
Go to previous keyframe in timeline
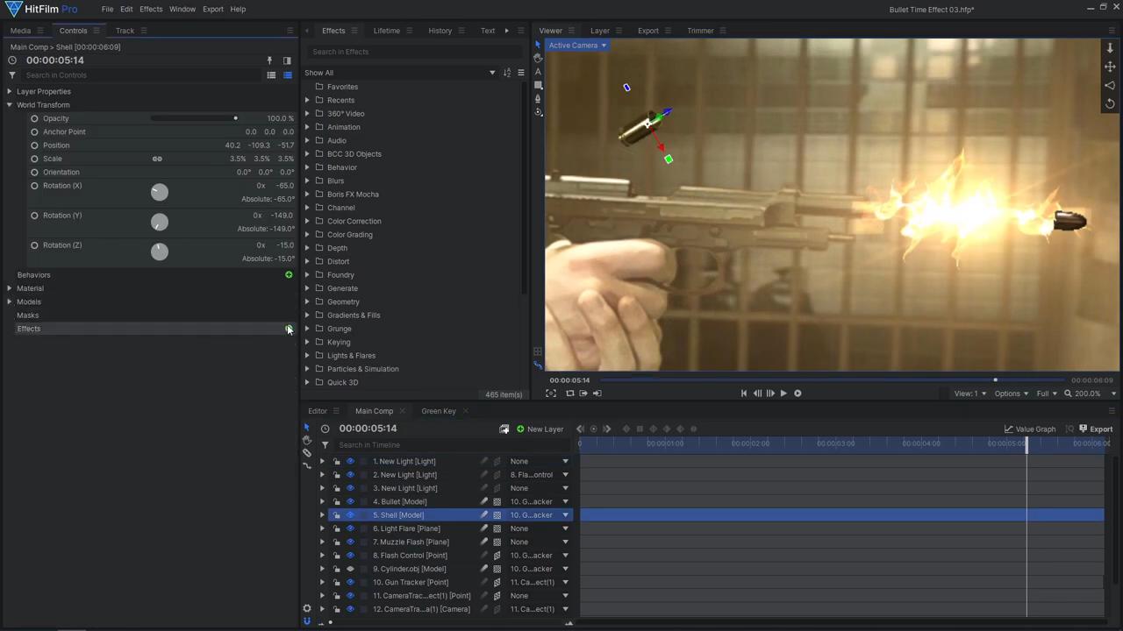tap(580, 429)
